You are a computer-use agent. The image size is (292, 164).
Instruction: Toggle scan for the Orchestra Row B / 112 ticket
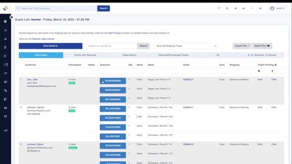(x=113, y=155)
